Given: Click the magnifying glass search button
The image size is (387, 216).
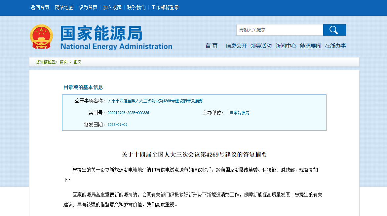Looking at the screenshot, I should (x=334, y=30).
